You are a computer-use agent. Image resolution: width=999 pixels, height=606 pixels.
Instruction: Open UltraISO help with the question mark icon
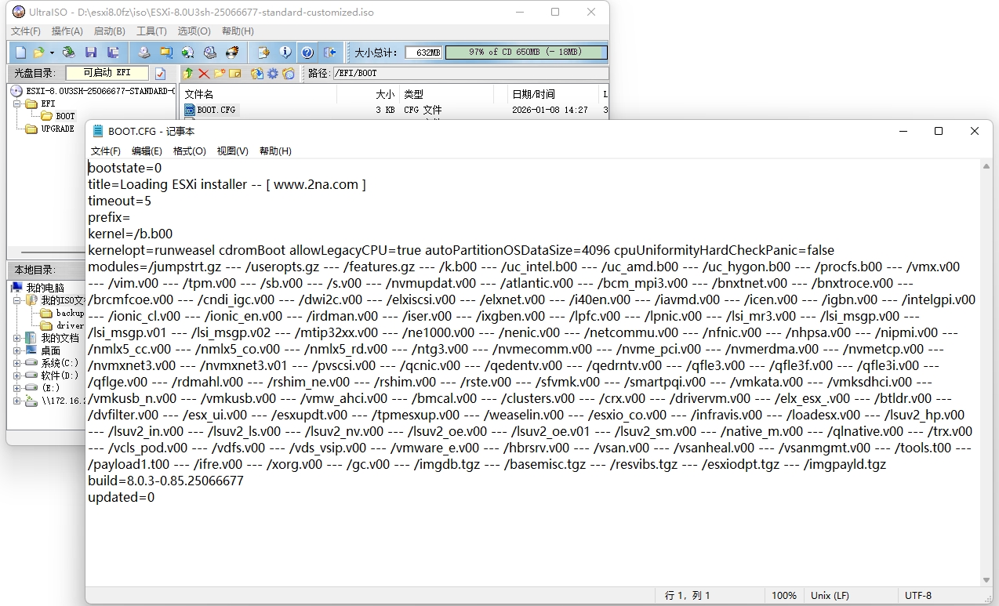click(306, 52)
